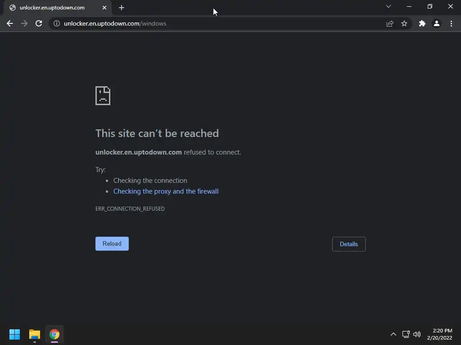Screen dimensions: 461x345
Task: Click 'Checking the connection' suggestion text
Action: click(x=150, y=181)
